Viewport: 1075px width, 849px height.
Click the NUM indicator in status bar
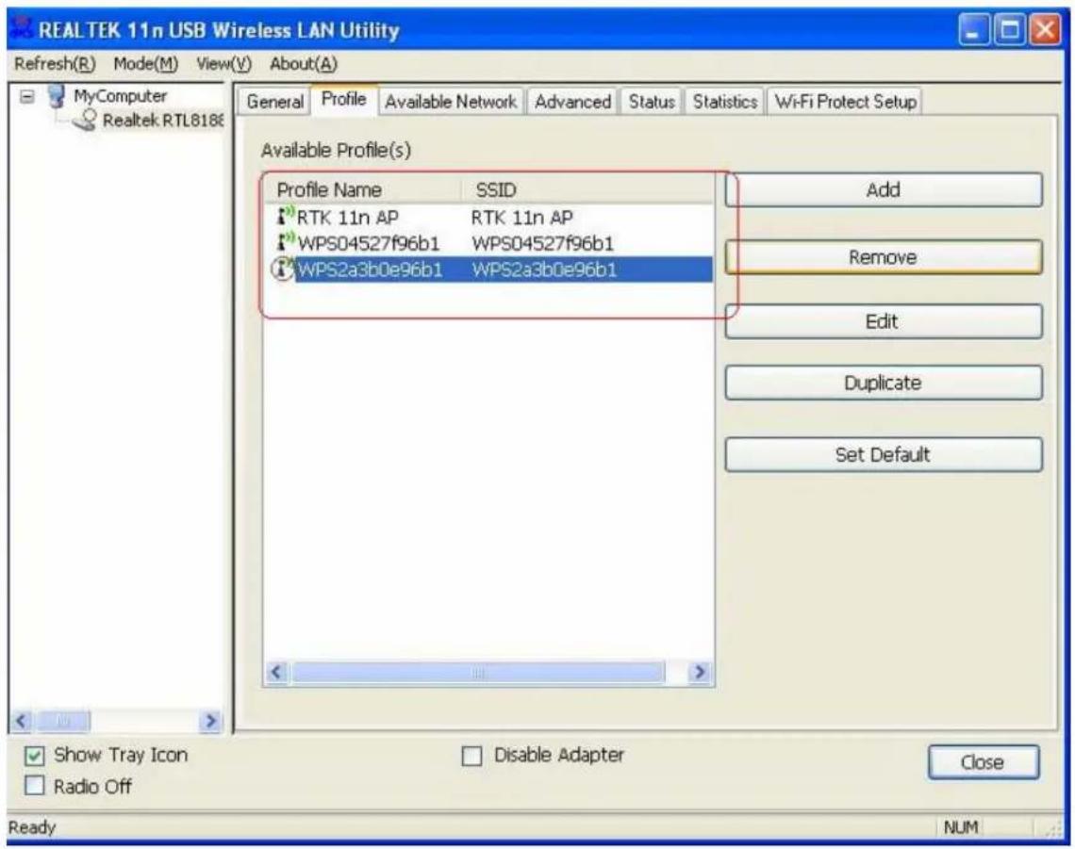point(961,827)
